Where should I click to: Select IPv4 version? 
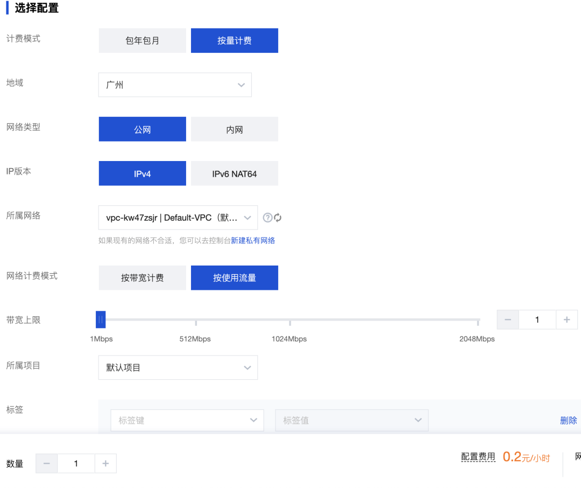[x=142, y=173]
